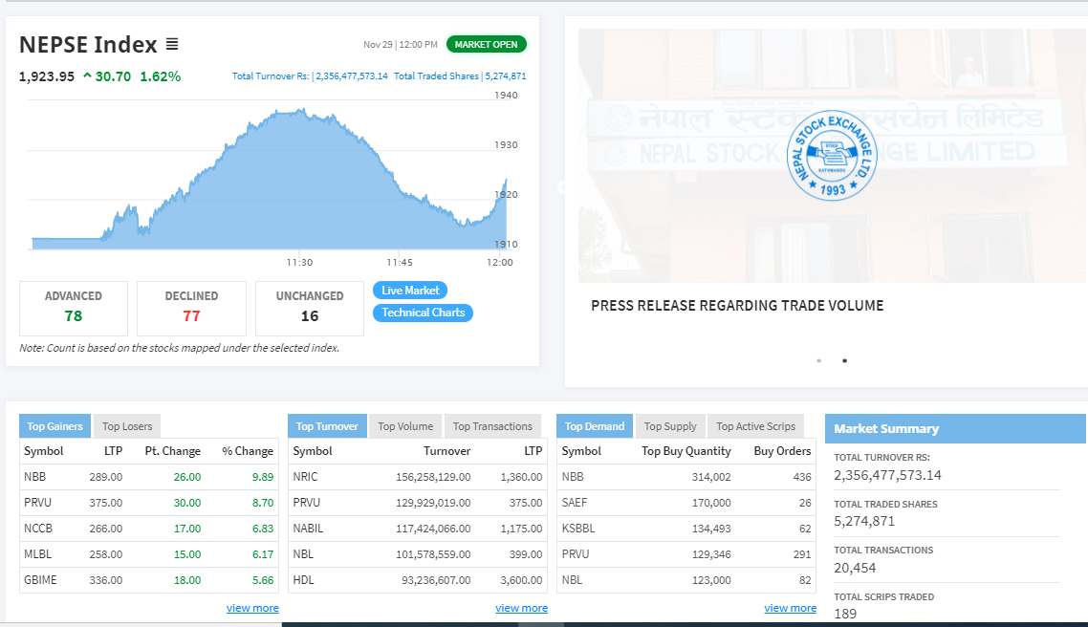The image size is (1088, 627).
Task: Click the Buy Orders column header
Action: [783, 451]
